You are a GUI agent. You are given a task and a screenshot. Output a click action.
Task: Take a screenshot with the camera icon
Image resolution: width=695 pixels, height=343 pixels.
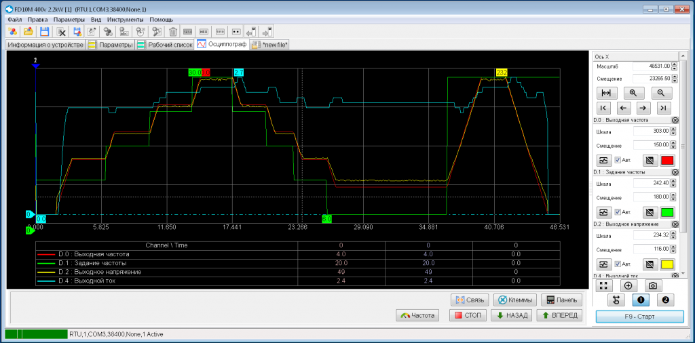(654, 285)
